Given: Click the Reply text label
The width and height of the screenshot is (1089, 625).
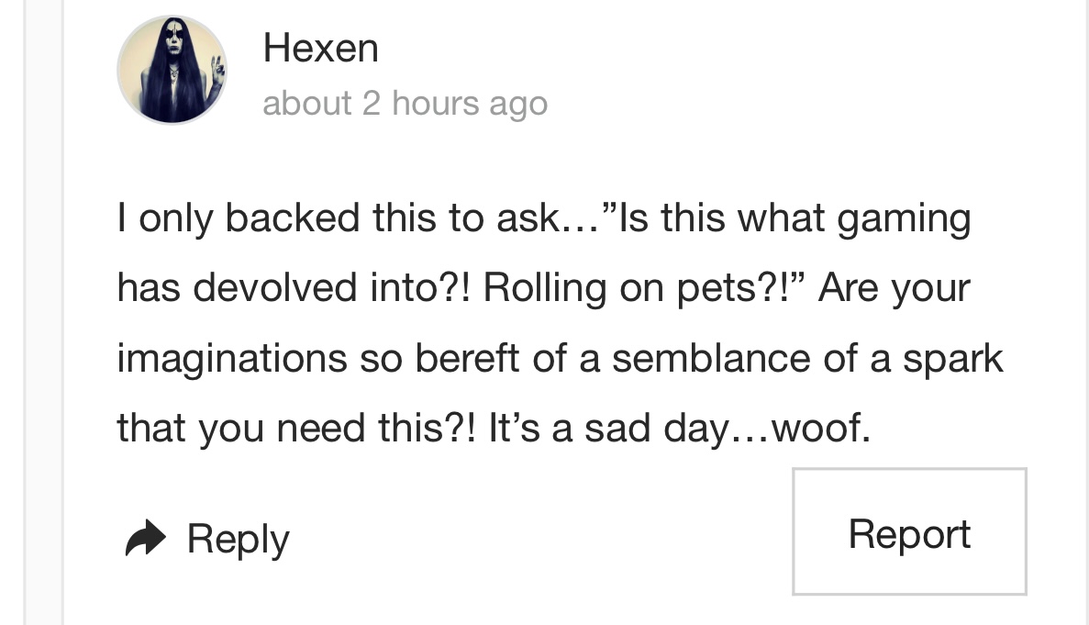Looking at the screenshot, I should [x=238, y=539].
